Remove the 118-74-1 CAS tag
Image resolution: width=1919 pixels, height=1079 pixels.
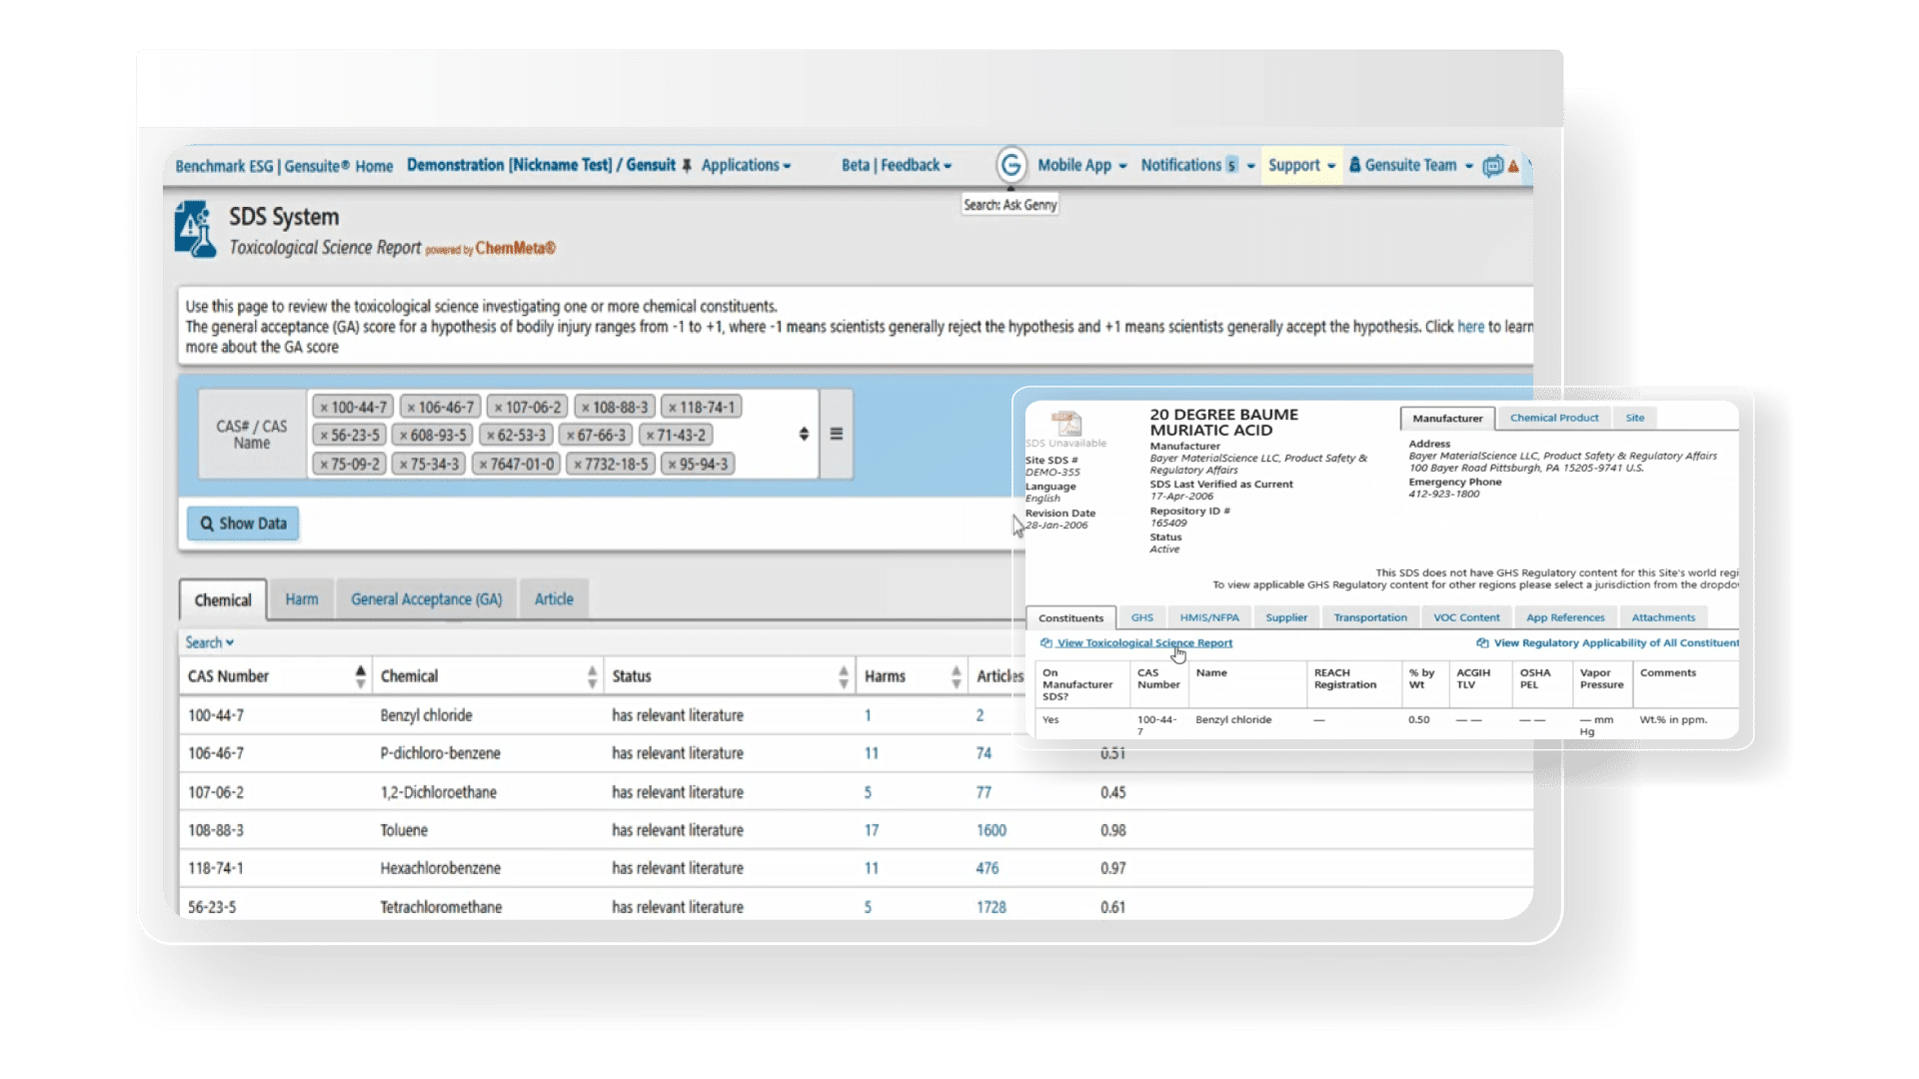click(673, 408)
